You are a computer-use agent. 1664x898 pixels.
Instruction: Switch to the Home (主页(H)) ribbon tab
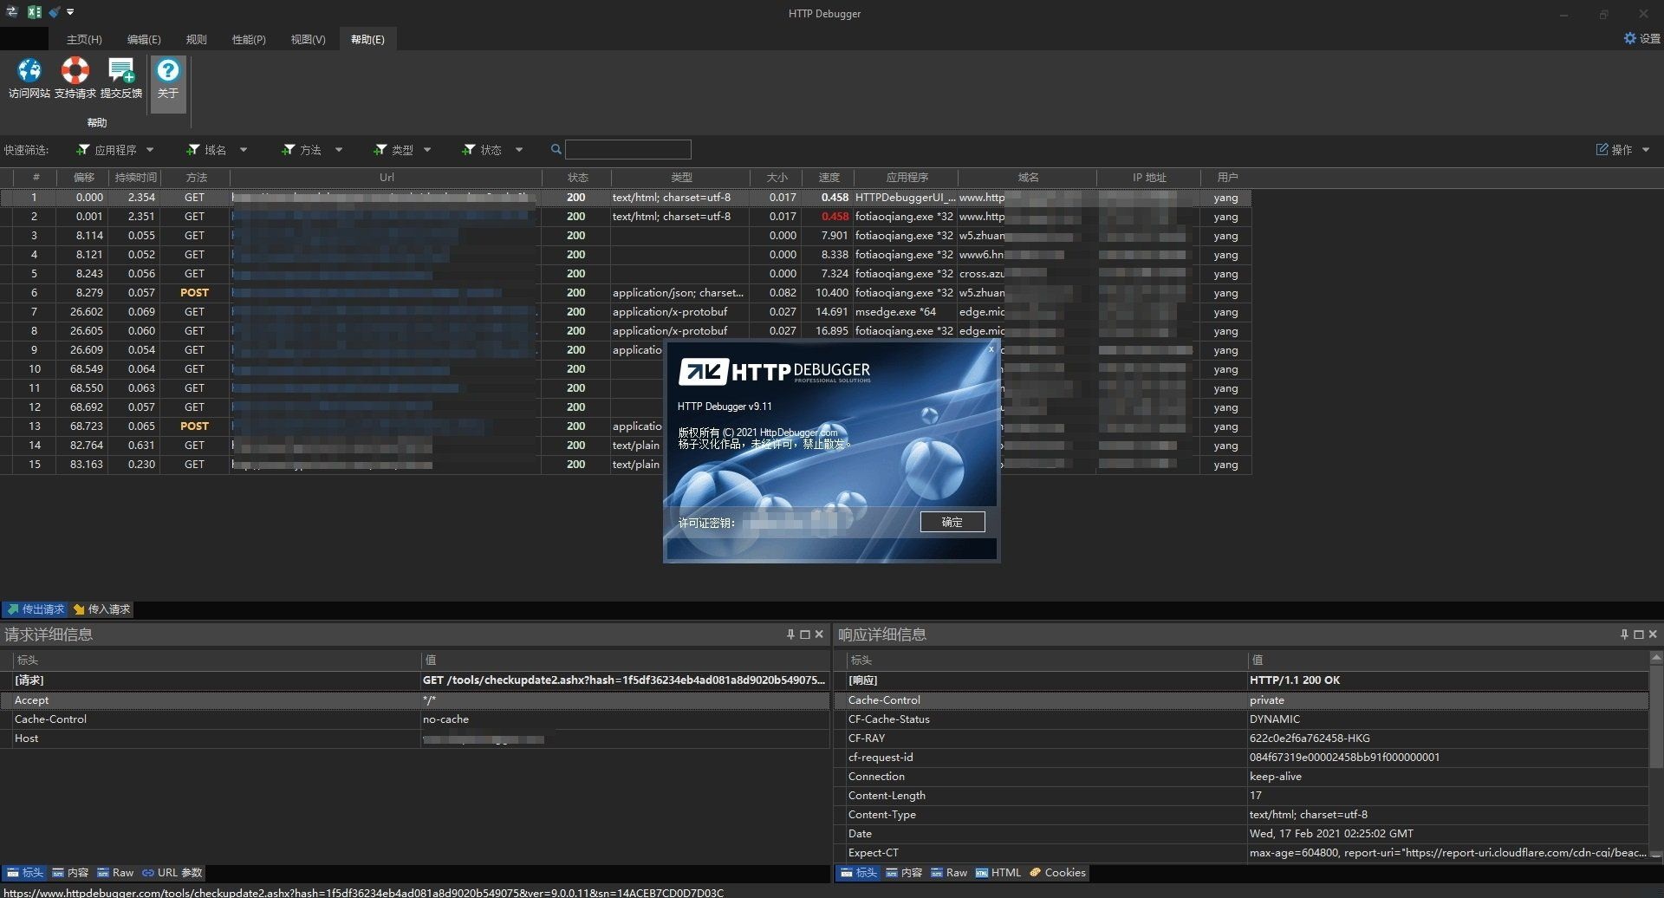[84, 39]
